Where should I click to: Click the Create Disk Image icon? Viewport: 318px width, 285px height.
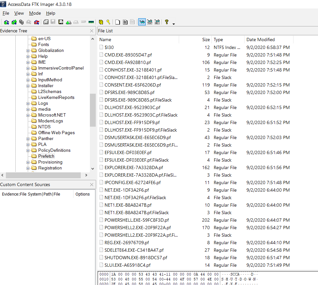point(46,22)
